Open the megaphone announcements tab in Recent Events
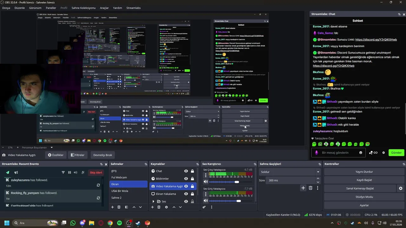This screenshot has height=228, width=406. point(16,173)
